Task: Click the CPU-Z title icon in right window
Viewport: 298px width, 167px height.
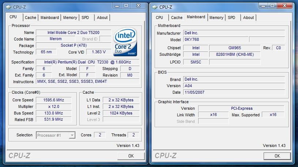Action: (x=155, y=7)
